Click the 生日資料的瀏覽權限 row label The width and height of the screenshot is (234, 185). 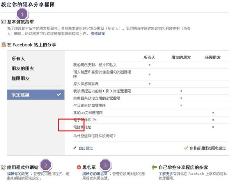(89, 105)
